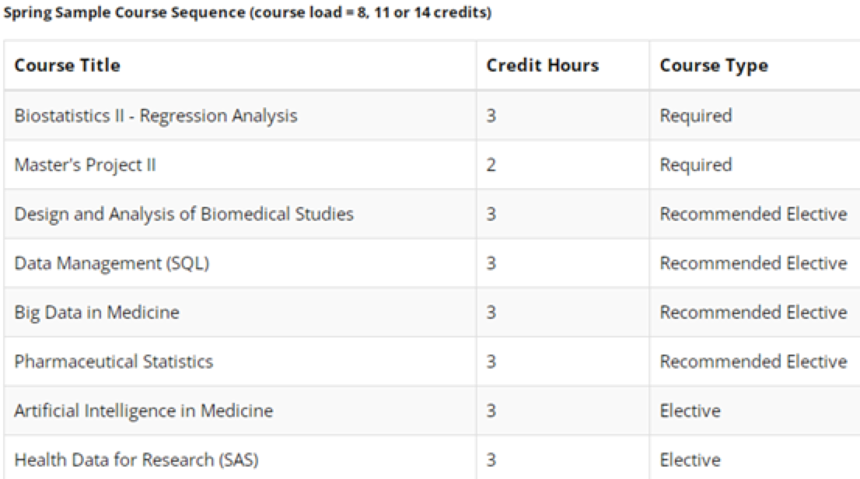Click Design and Analysis of Biomedical Studies
The height and width of the screenshot is (479, 860).
(184, 214)
